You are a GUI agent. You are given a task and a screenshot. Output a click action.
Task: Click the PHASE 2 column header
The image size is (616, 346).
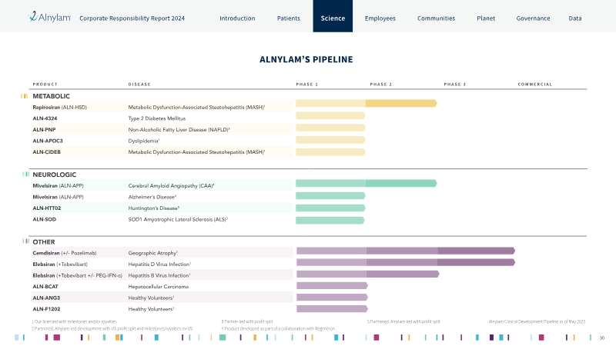point(380,85)
